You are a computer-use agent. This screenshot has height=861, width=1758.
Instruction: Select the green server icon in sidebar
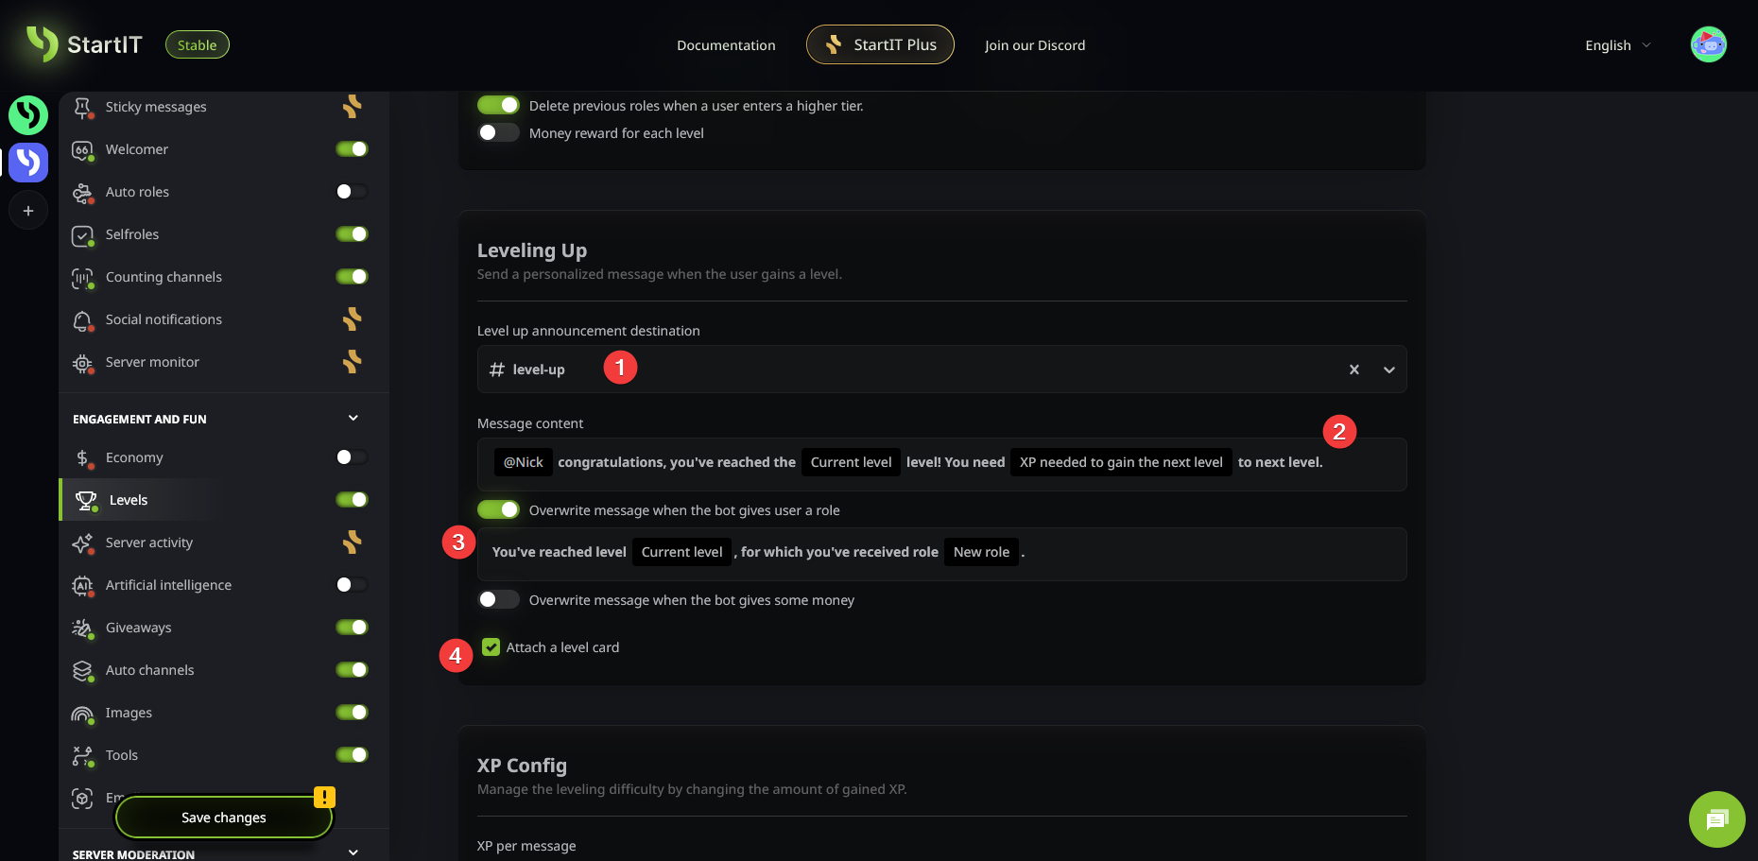[x=28, y=115]
